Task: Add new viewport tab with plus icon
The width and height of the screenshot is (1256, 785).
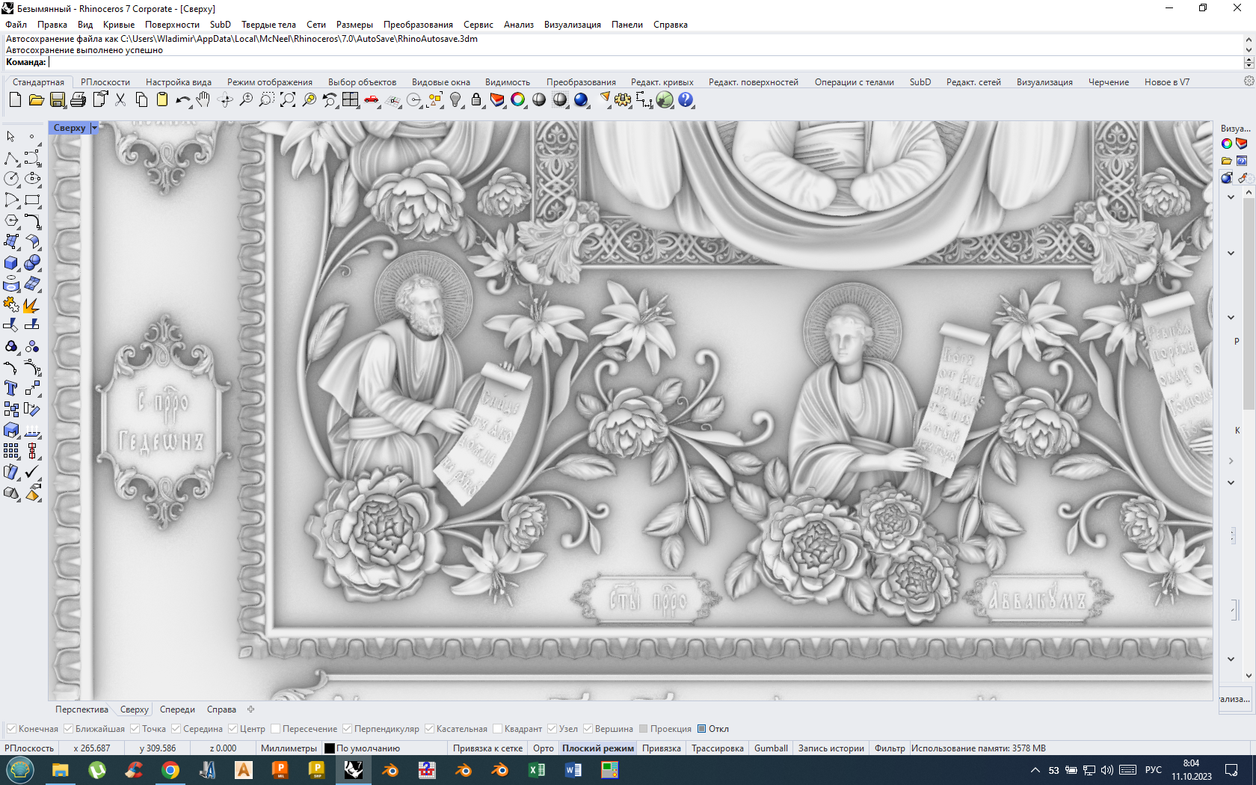Action: pos(251,709)
